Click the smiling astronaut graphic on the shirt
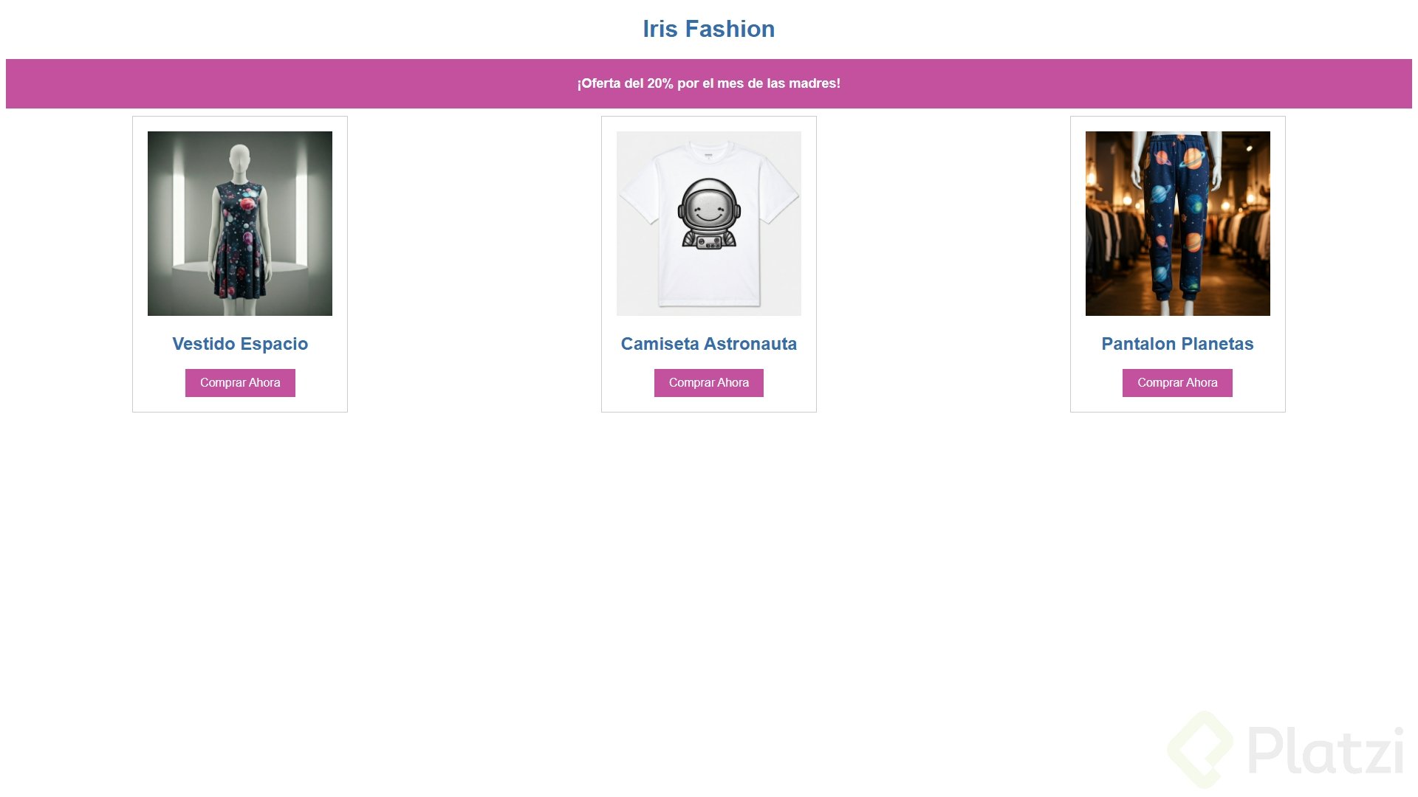 709,213
